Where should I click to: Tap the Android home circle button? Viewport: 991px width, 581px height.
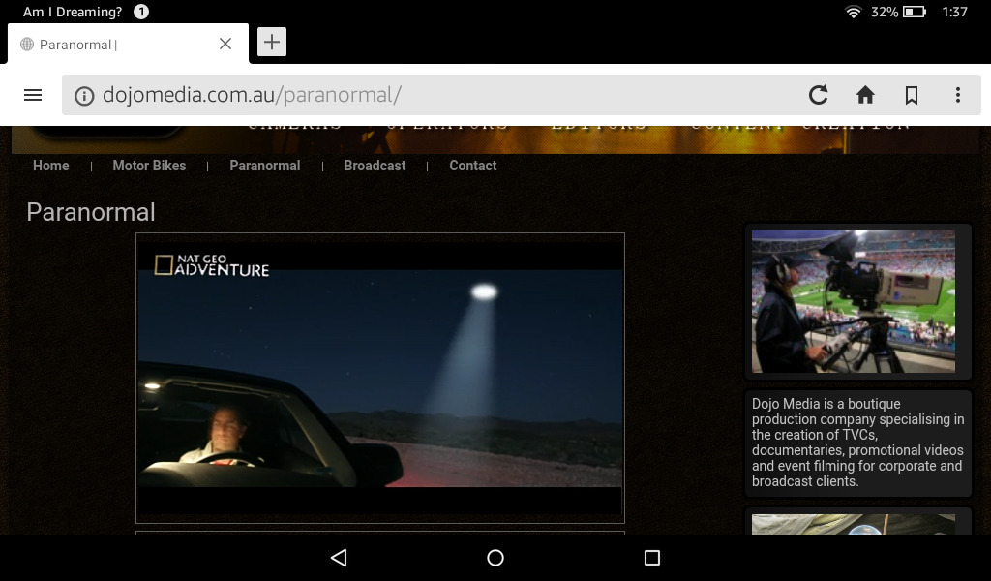coord(495,558)
